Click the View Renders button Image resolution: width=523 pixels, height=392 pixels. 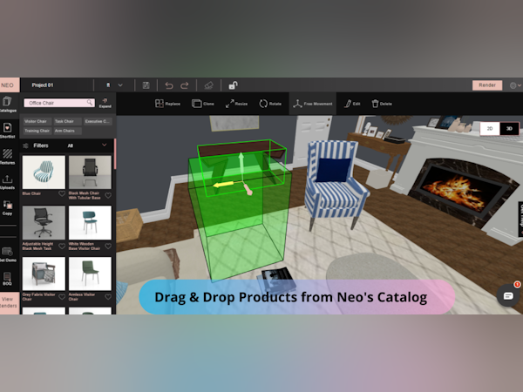click(9, 302)
